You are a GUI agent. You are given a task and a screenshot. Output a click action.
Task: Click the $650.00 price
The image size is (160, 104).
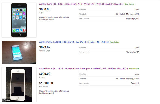click(x=45, y=9)
